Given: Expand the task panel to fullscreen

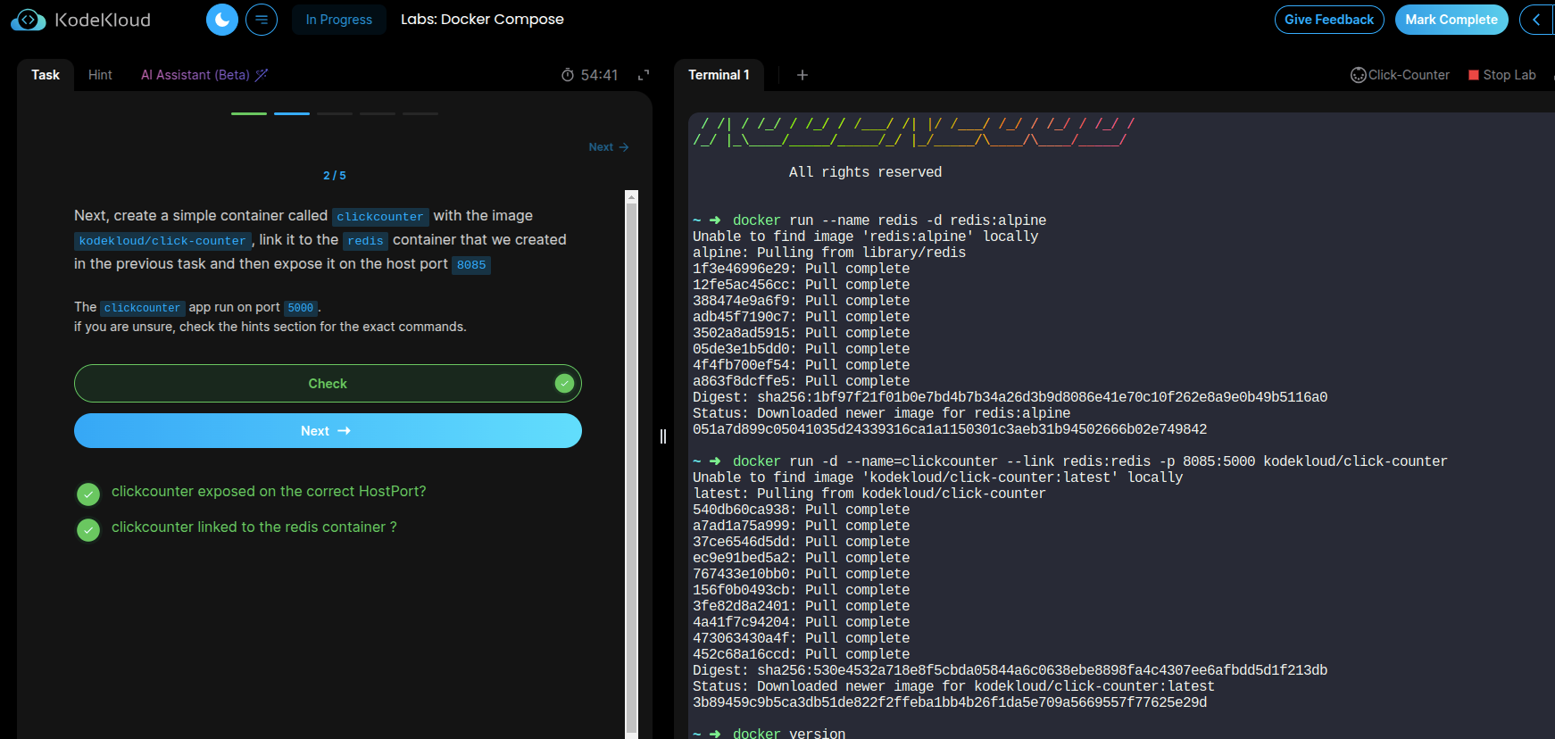Looking at the screenshot, I should tap(644, 75).
